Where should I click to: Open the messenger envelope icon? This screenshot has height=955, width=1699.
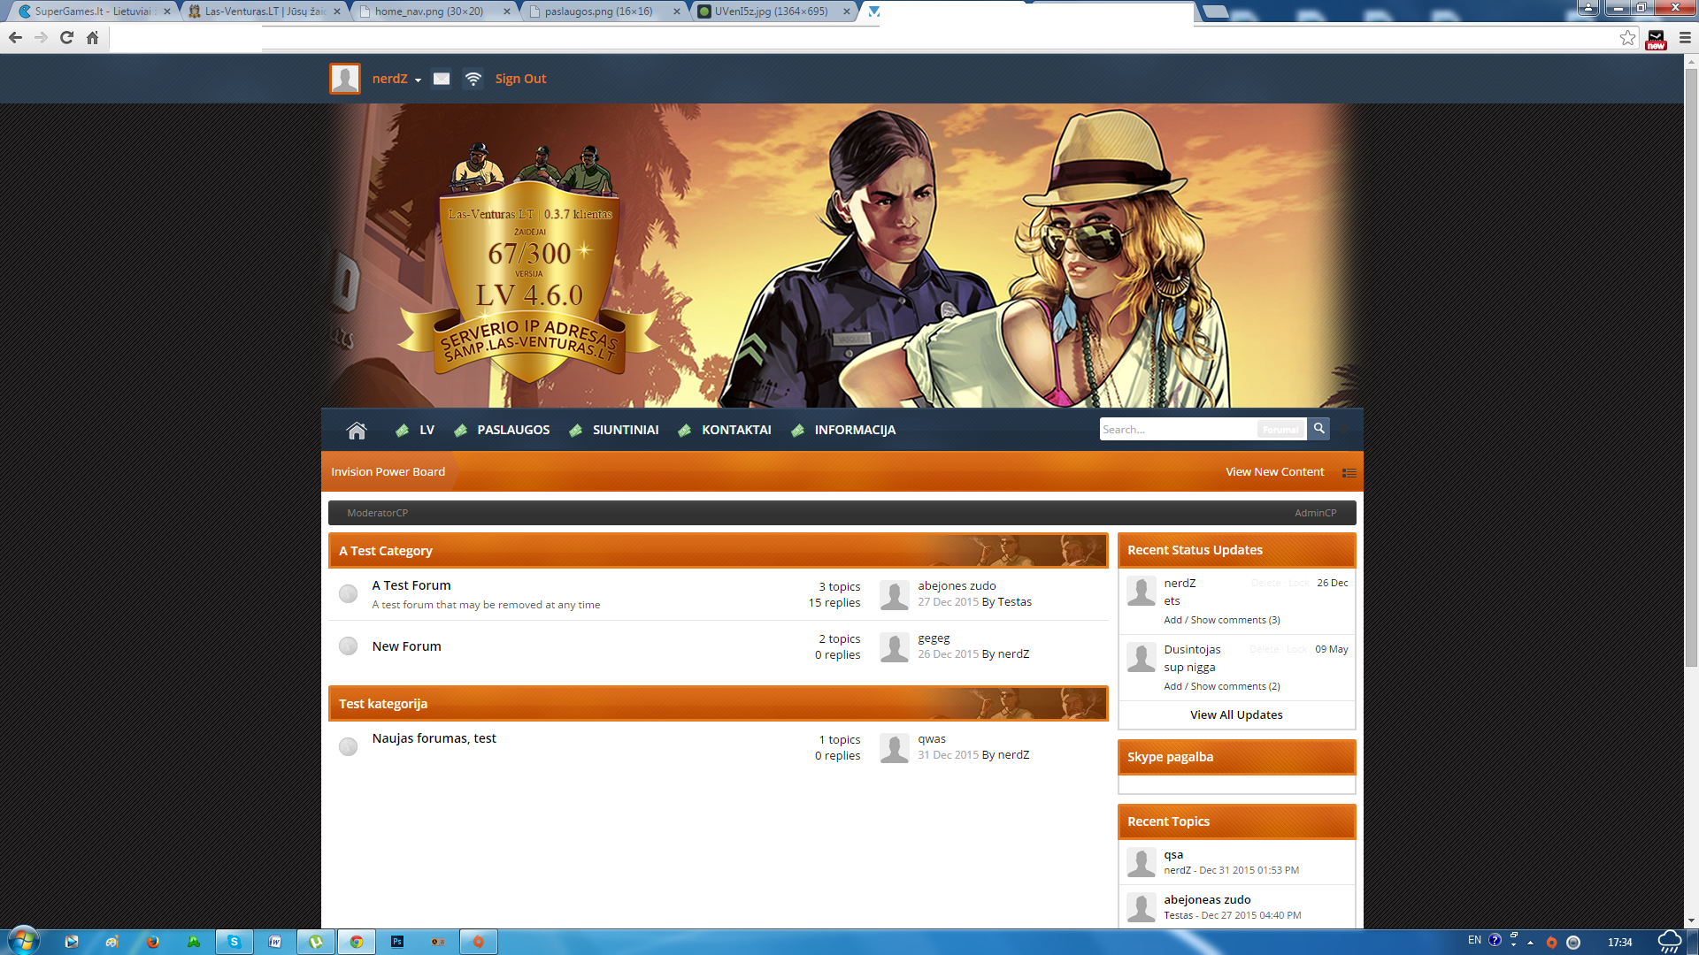[442, 79]
